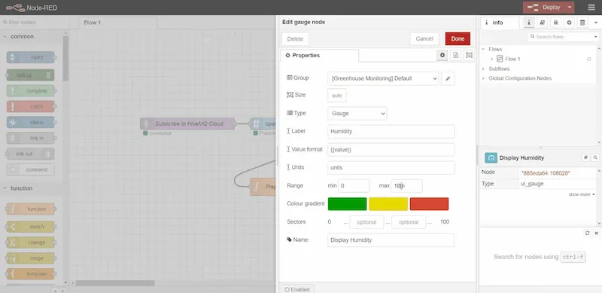Open node description document icon
This screenshot has height=293, width=602.
pyautogui.click(x=455, y=56)
